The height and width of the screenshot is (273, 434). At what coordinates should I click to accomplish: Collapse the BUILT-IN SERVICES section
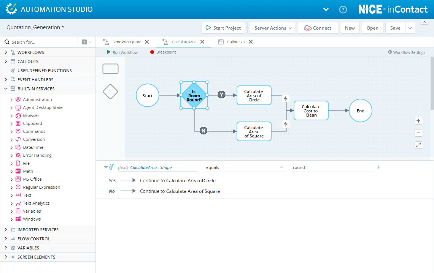6,89
